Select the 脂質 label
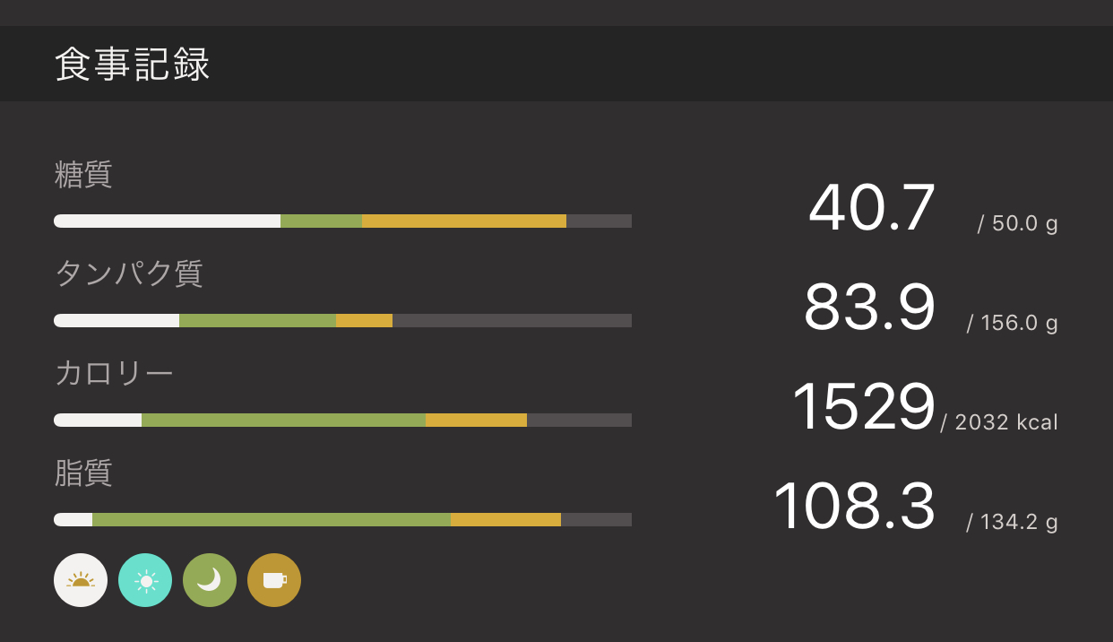Image resolution: width=1113 pixels, height=642 pixels. tap(83, 473)
